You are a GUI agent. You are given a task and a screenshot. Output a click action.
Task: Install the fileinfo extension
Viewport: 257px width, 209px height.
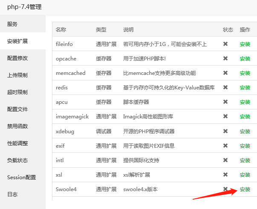pos(245,44)
